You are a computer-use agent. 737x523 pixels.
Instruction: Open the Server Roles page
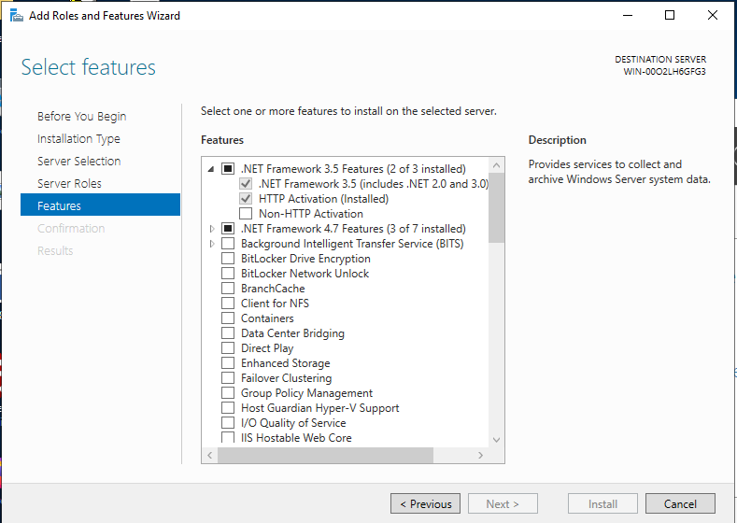[69, 184]
